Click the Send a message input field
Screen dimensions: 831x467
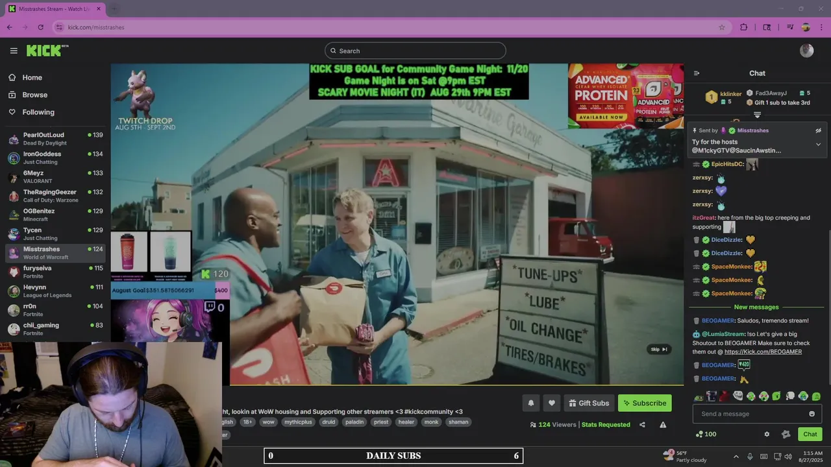coord(757,414)
